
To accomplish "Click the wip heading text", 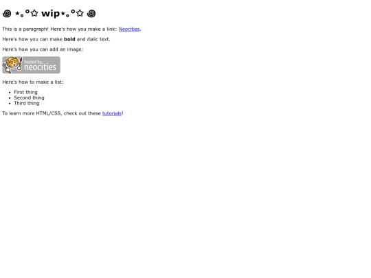I will (x=50, y=14).
